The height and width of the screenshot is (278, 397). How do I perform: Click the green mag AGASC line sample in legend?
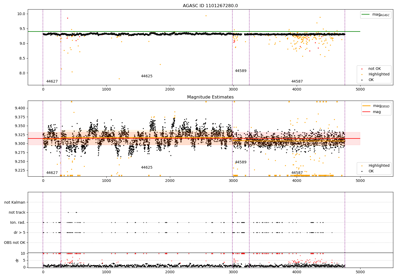(366, 15)
